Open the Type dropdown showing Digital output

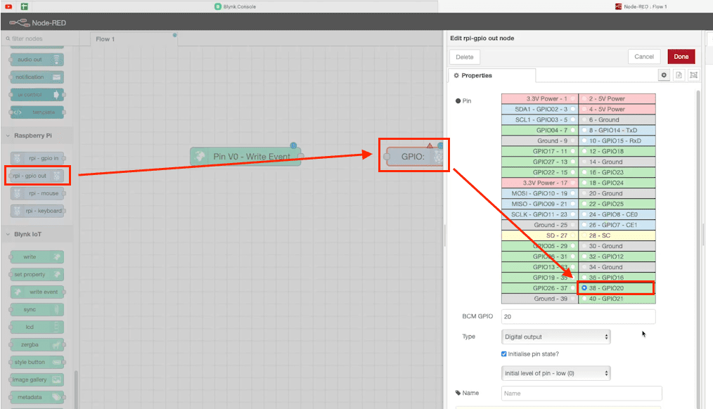pos(555,337)
